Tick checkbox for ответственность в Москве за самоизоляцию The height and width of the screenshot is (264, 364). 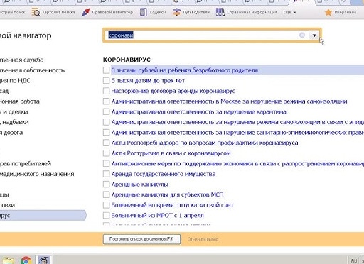[x=106, y=101]
